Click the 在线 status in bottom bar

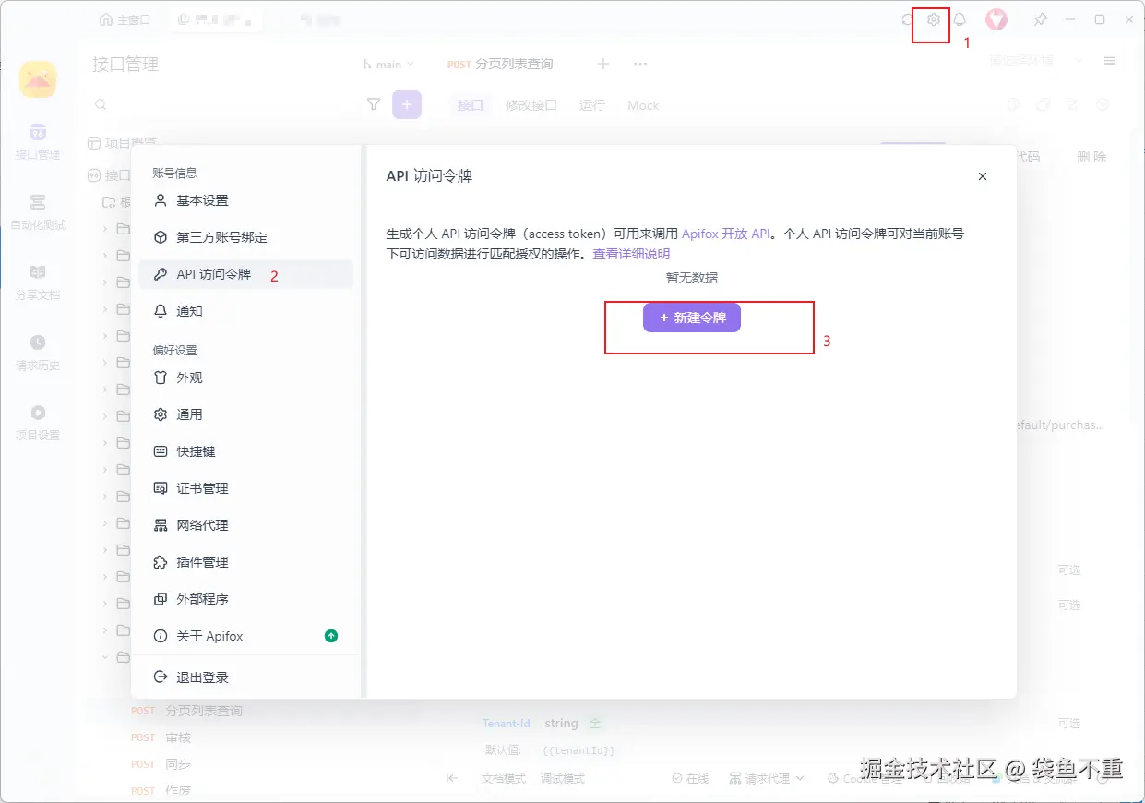690,779
